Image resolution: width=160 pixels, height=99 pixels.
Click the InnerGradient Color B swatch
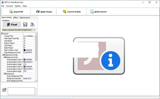click(25, 69)
